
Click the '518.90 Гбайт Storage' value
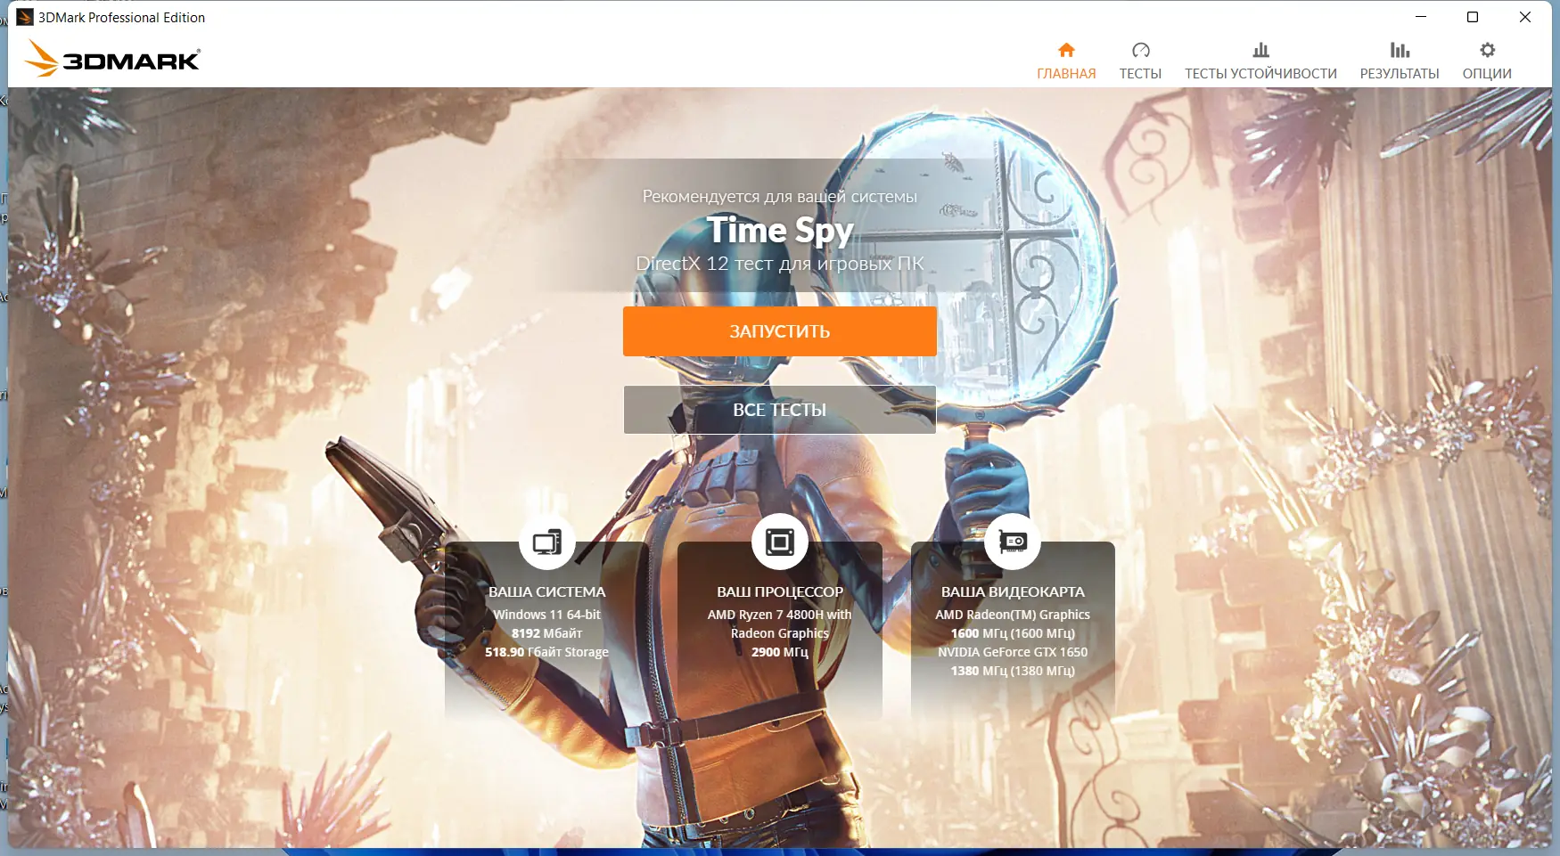pos(547,652)
